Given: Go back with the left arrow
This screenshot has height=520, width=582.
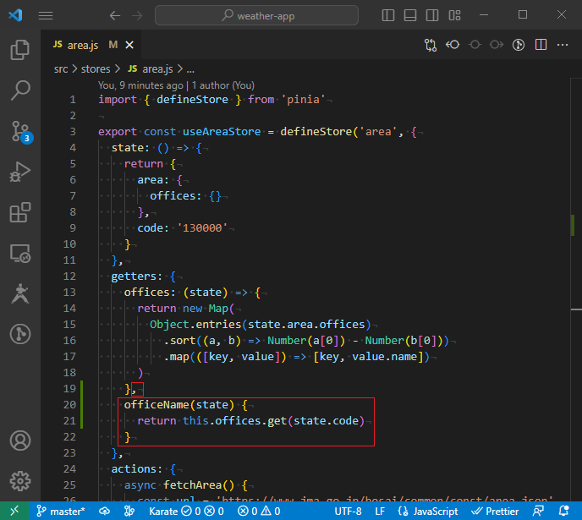Looking at the screenshot, I should tap(115, 15).
